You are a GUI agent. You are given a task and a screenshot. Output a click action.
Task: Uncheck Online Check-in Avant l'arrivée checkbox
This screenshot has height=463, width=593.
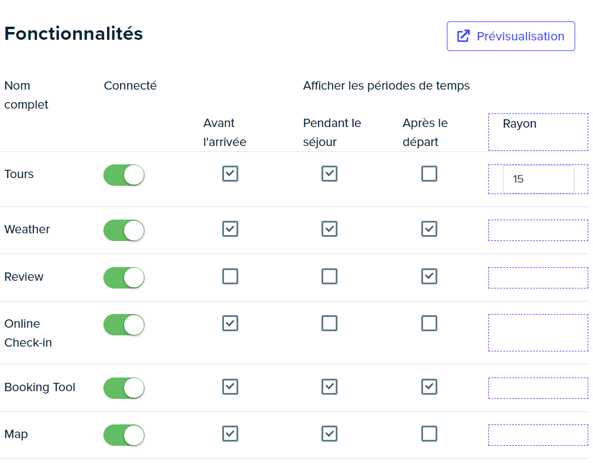[x=231, y=323]
